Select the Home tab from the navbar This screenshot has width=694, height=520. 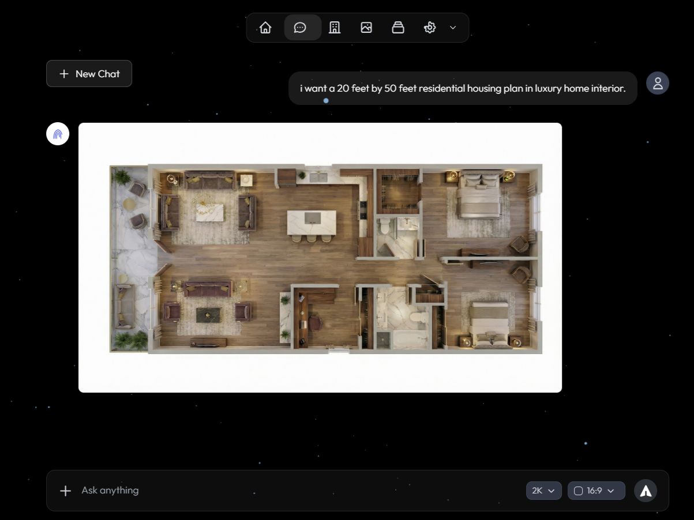tap(265, 27)
